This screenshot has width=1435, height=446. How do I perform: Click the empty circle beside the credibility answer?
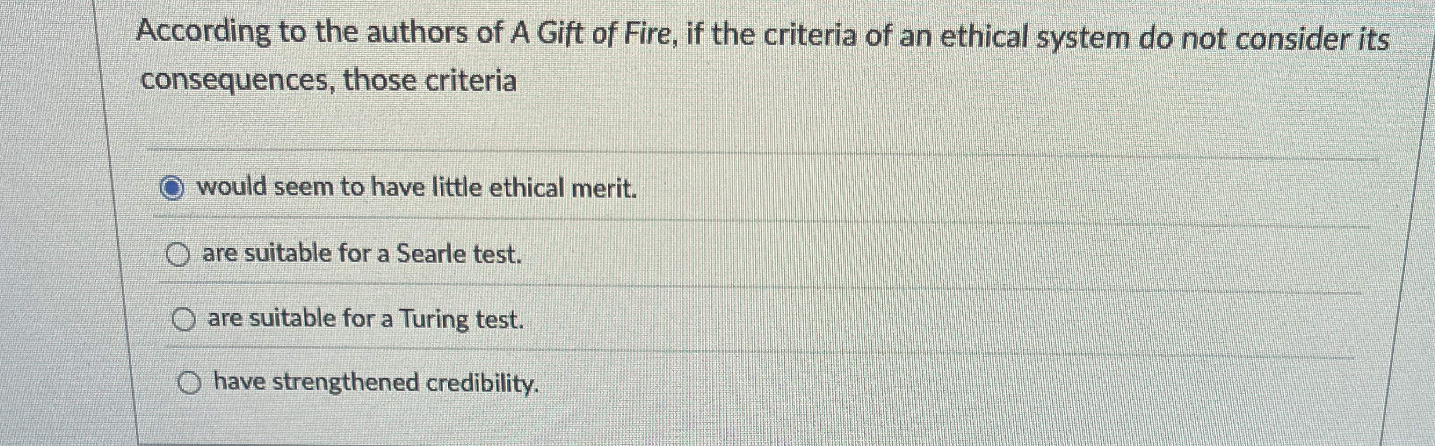coord(189,383)
